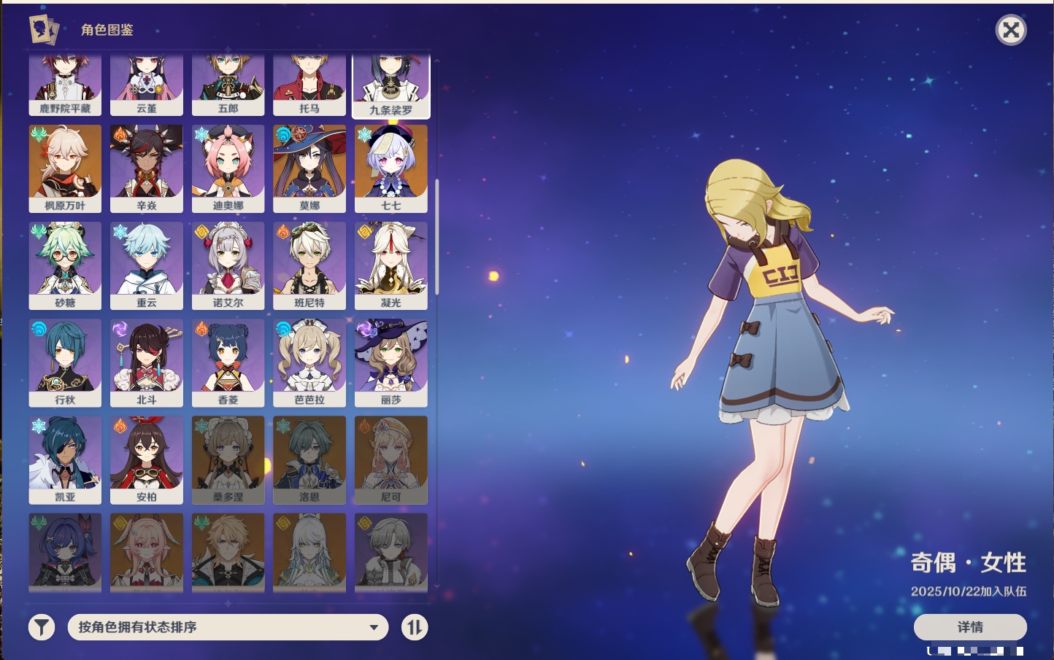Pick the 七七 character card

click(391, 168)
